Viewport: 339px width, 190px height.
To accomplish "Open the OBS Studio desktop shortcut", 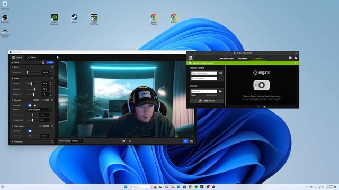I will (x=5, y=18).
